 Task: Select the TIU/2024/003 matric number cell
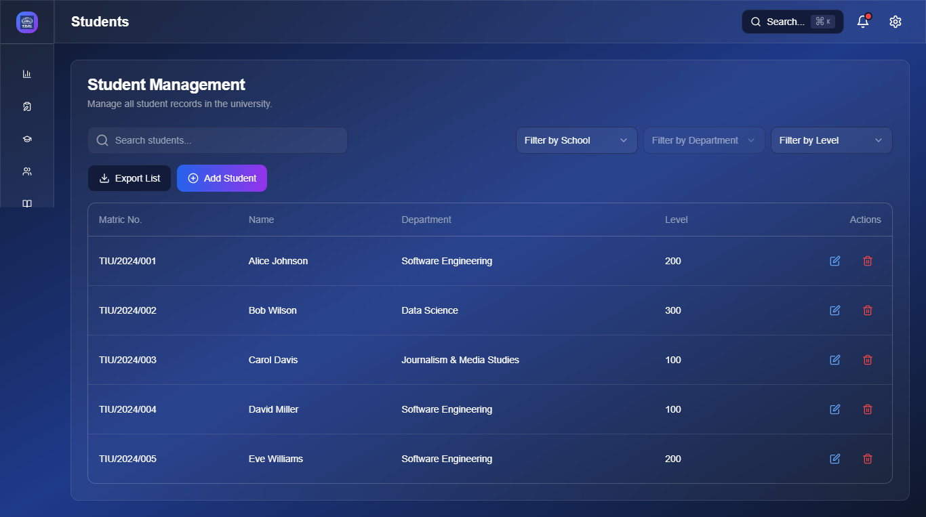tap(127, 360)
